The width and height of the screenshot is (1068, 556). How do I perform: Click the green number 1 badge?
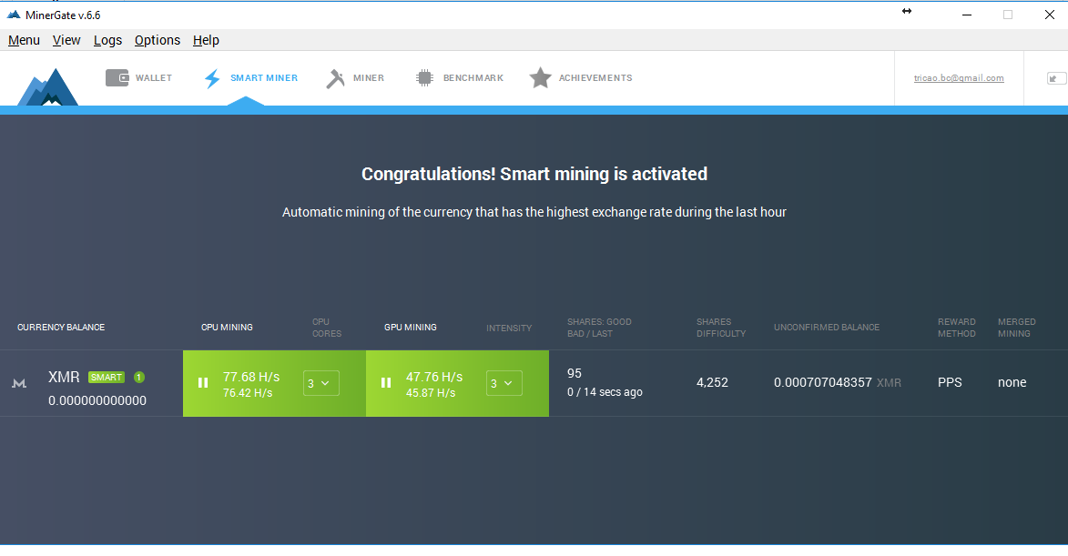coord(139,377)
